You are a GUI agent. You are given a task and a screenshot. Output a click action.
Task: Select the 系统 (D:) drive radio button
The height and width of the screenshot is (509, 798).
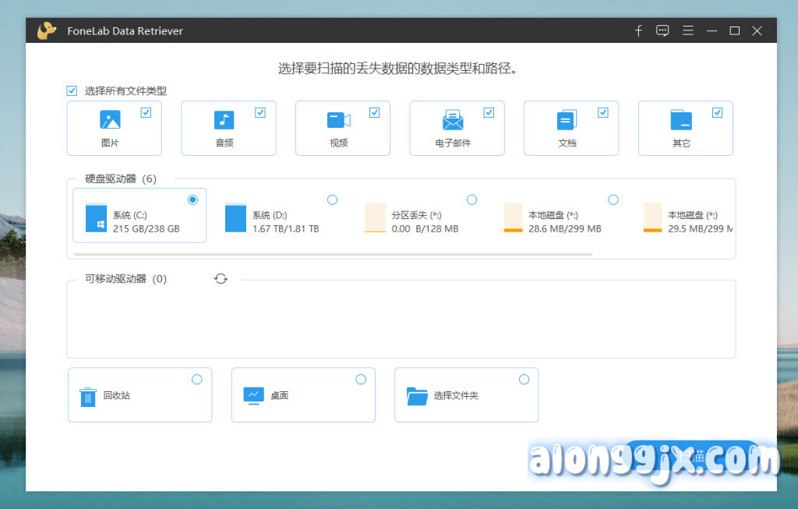tap(332, 200)
